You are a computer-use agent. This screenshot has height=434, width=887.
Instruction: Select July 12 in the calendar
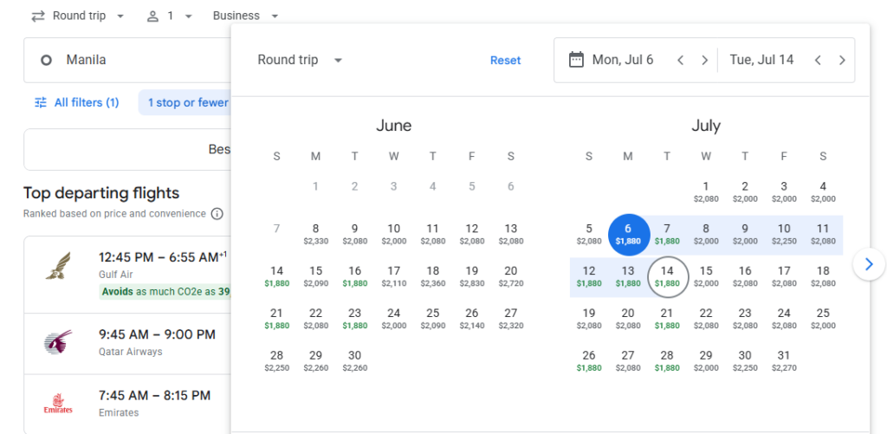589,276
